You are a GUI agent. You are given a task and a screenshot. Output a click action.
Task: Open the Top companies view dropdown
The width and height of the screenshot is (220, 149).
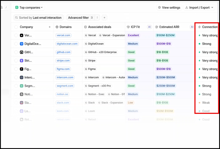pos(29,7)
